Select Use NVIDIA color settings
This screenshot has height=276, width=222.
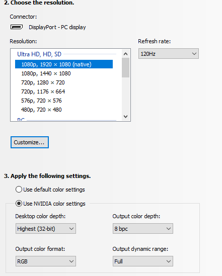pyautogui.click(x=19, y=204)
